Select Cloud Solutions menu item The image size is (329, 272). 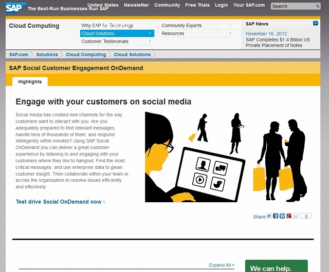click(117, 33)
